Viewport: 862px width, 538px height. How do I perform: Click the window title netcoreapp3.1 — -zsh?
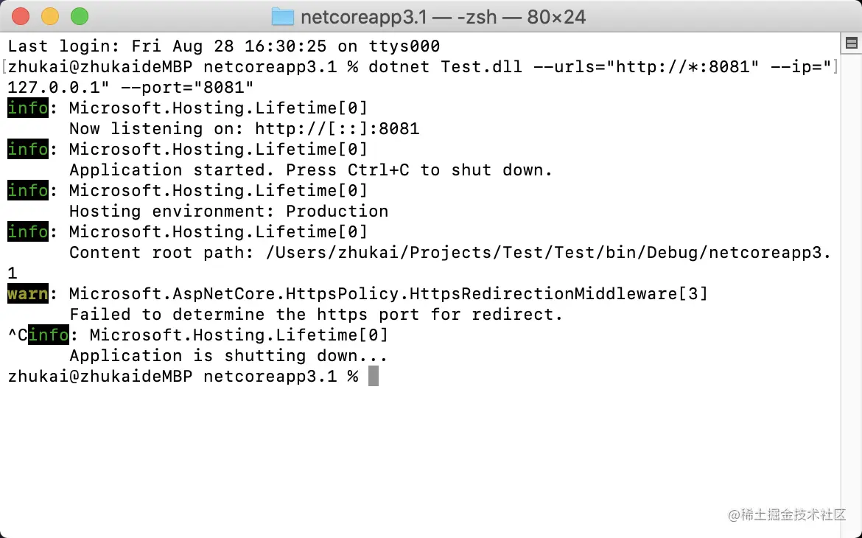(444, 17)
